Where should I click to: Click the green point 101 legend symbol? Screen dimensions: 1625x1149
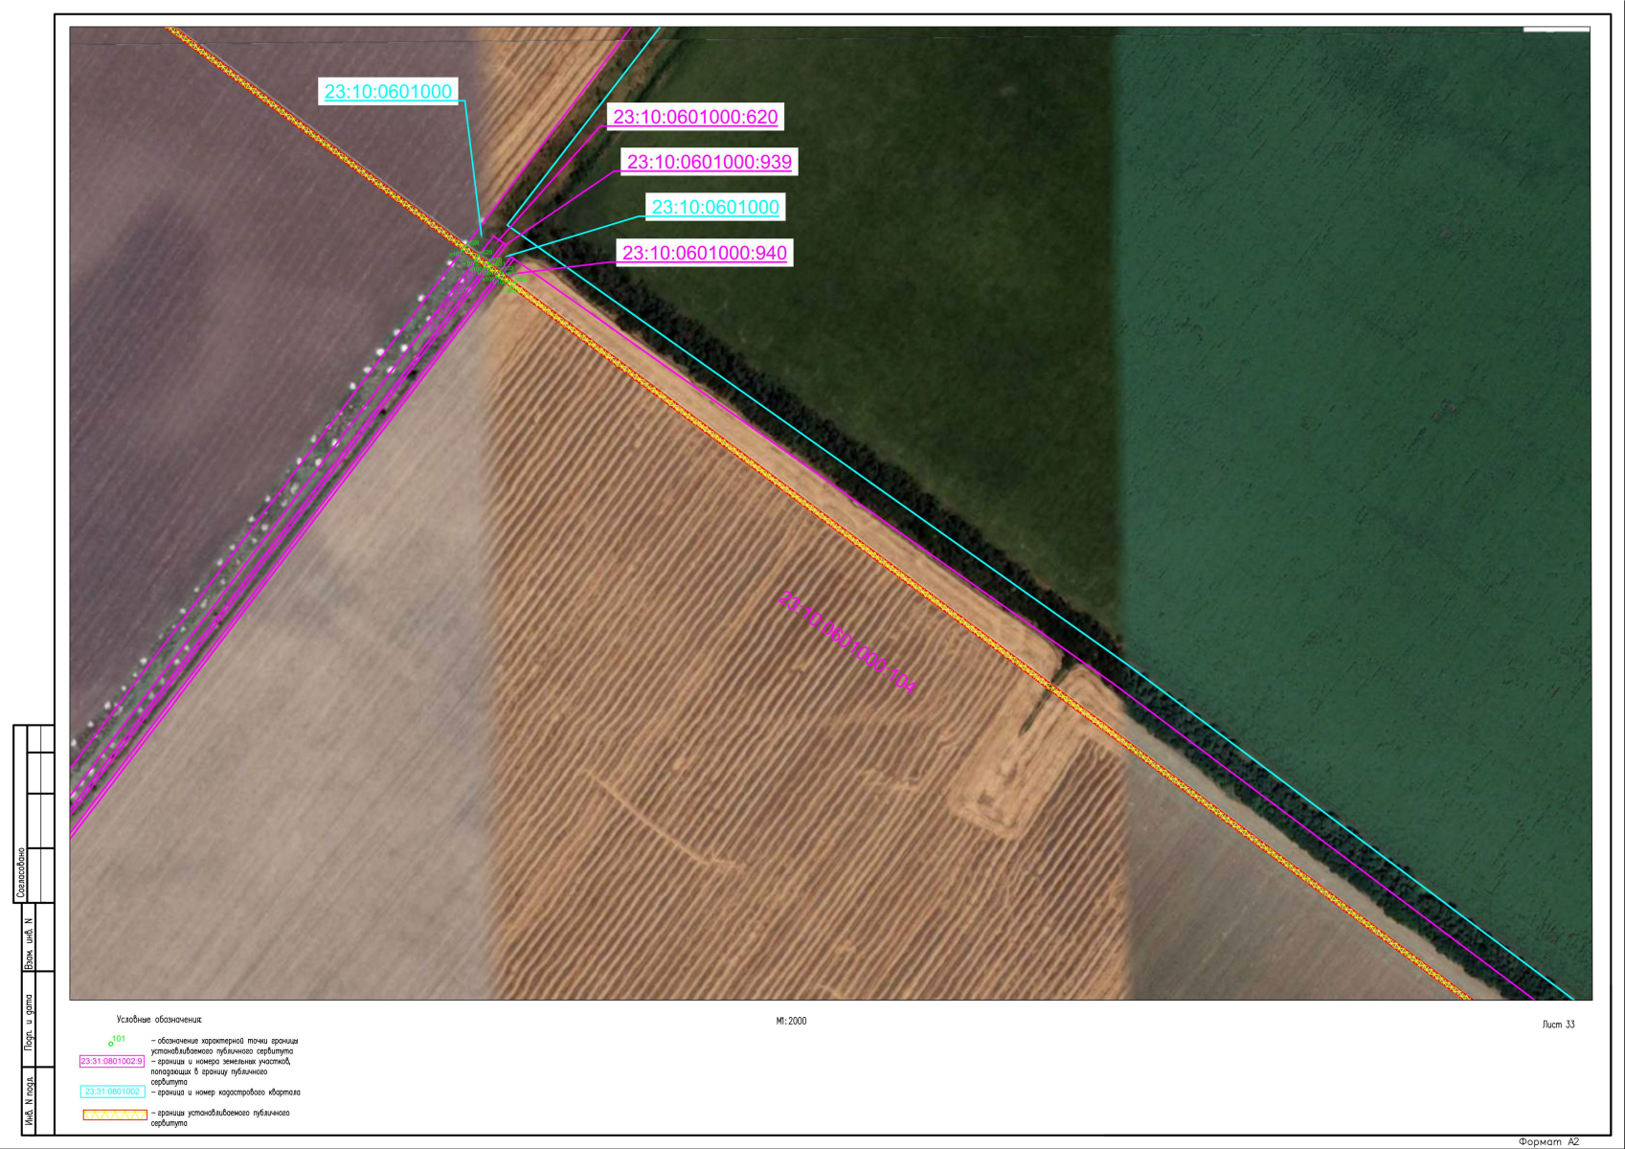112,1042
